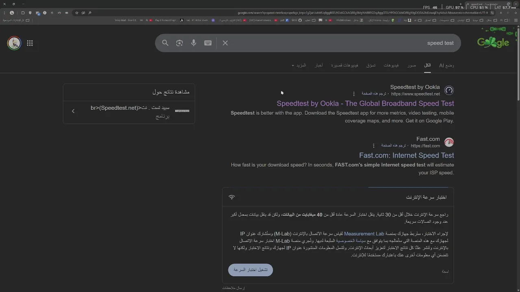Image resolution: width=520 pixels, height=292 pixels.
Task: Switch to the صور (Images) tab
Action: [x=412, y=65]
